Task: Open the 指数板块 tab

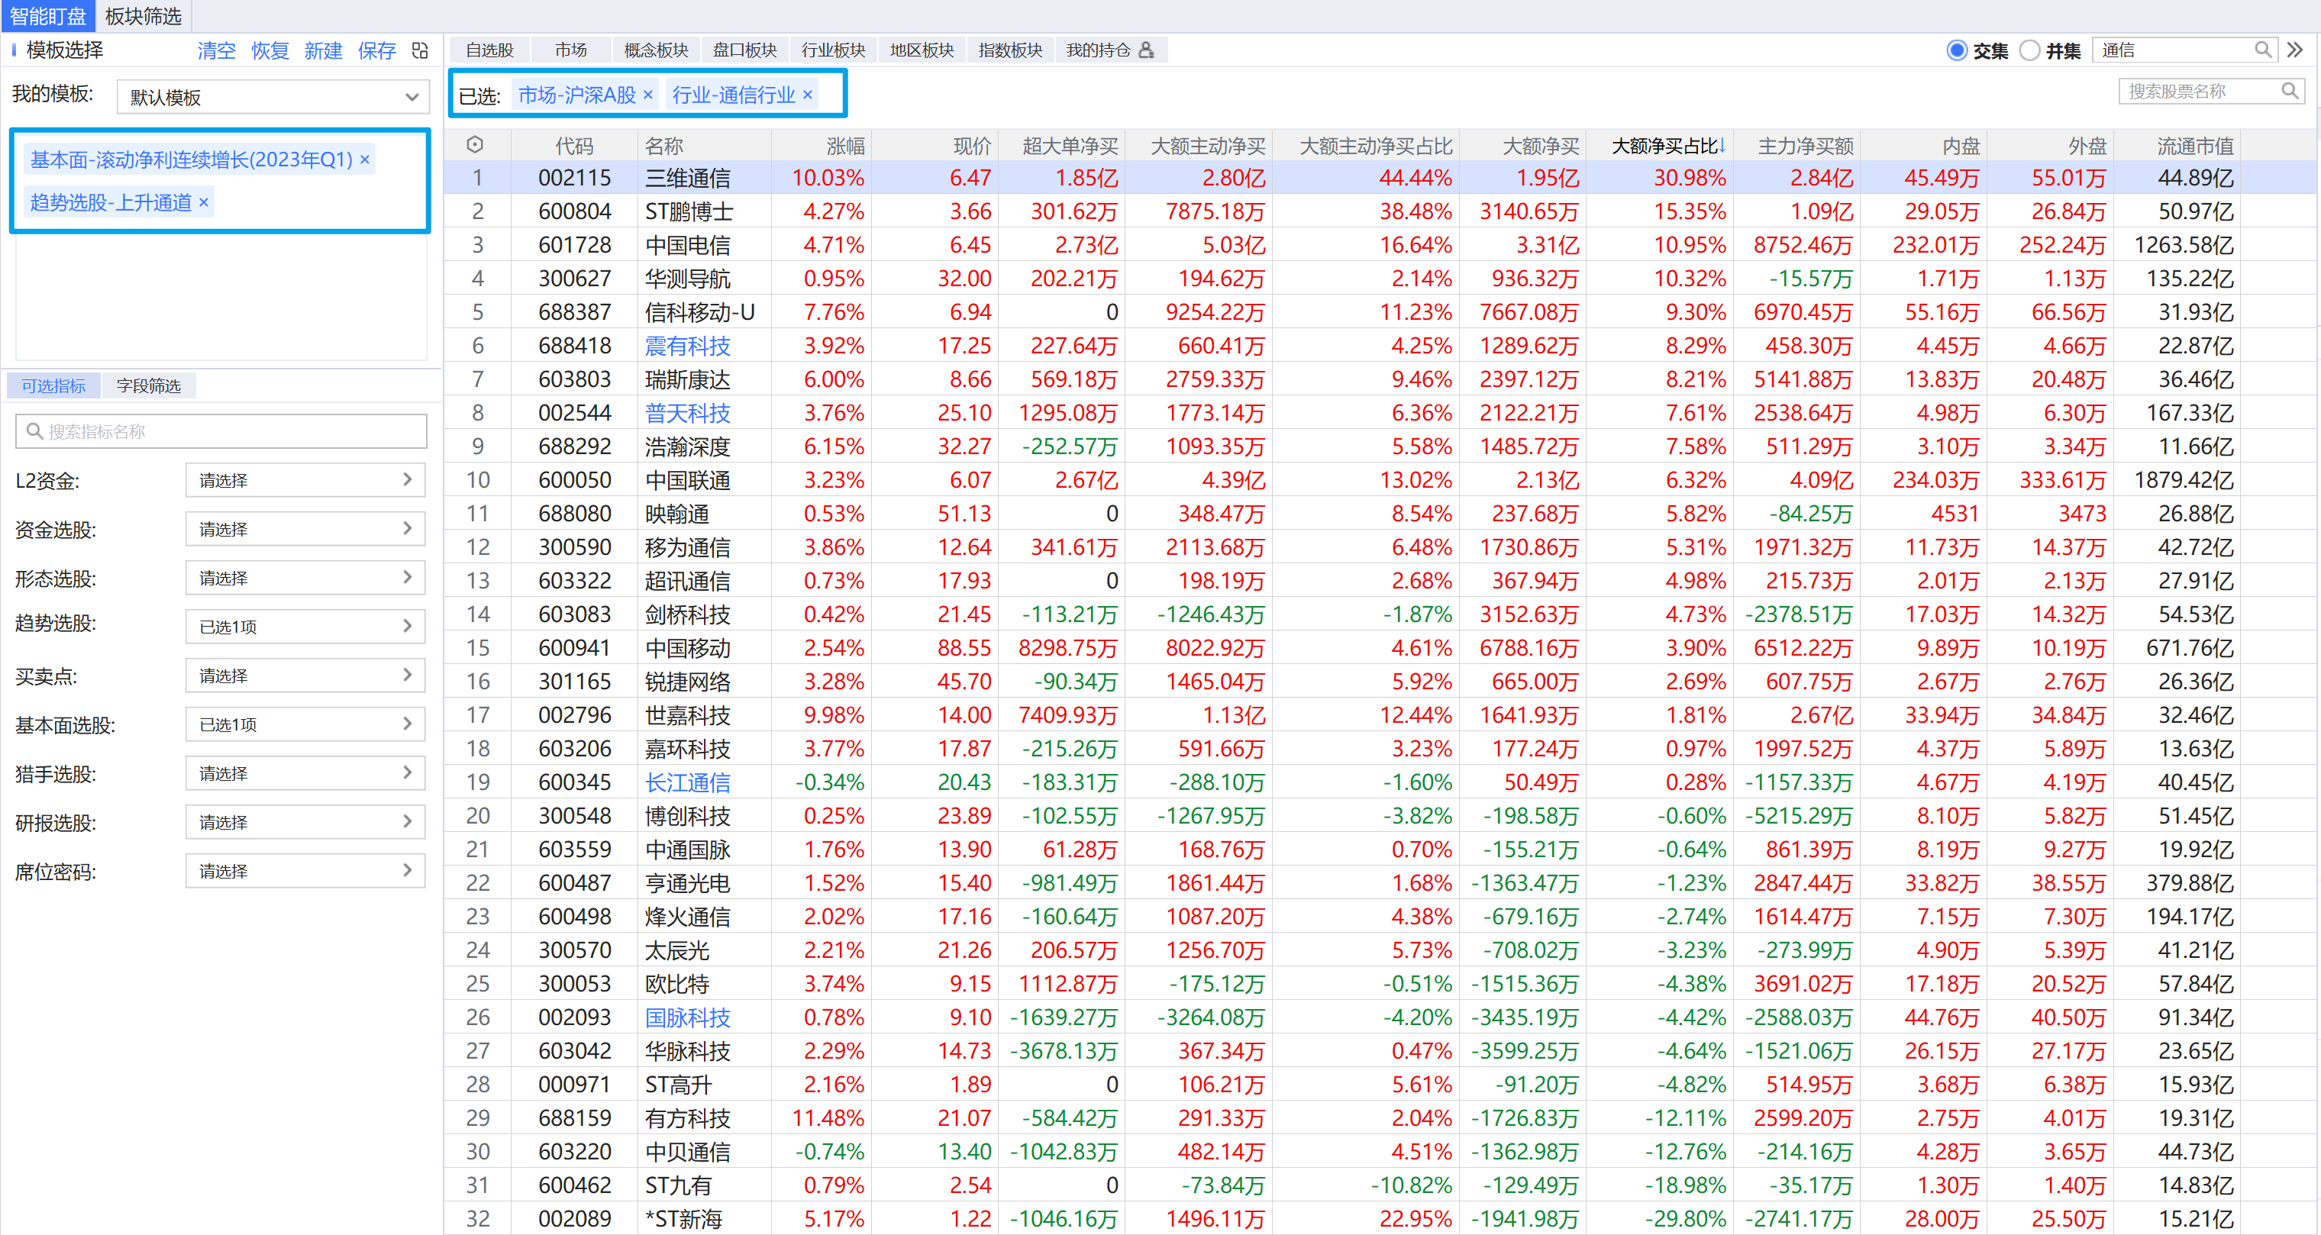Action: 1010,50
